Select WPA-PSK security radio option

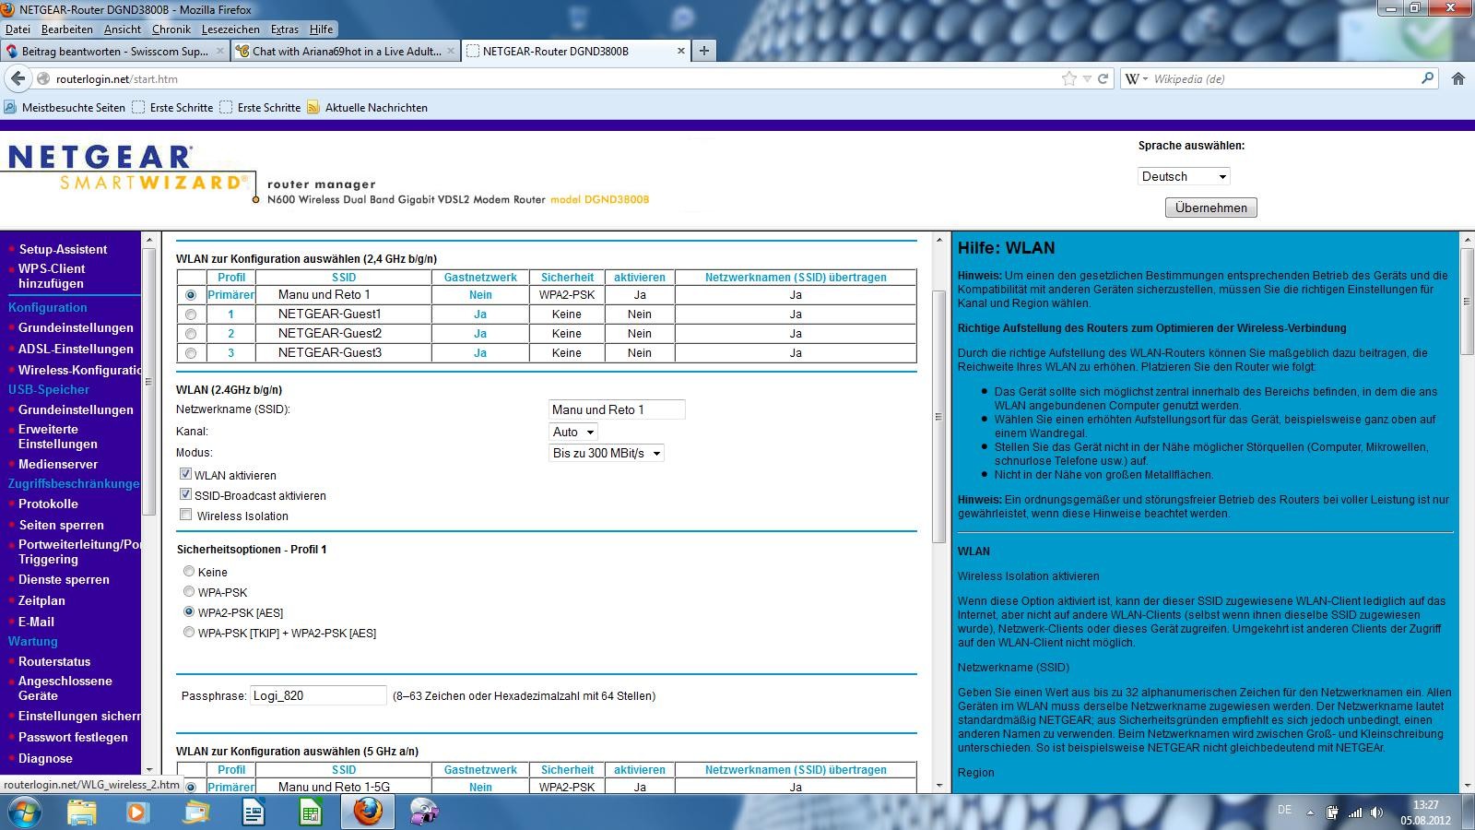[189, 592]
